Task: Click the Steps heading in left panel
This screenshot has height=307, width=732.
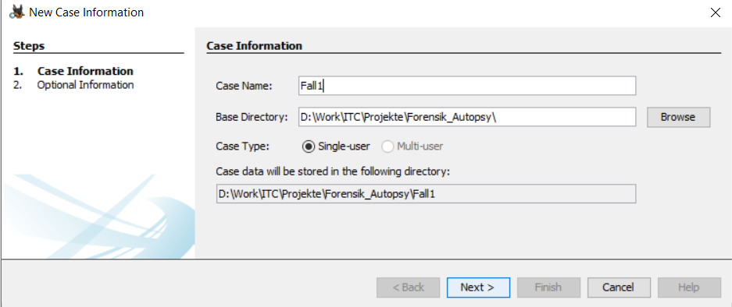Action: pyautogui.click(x=29, y=46)
